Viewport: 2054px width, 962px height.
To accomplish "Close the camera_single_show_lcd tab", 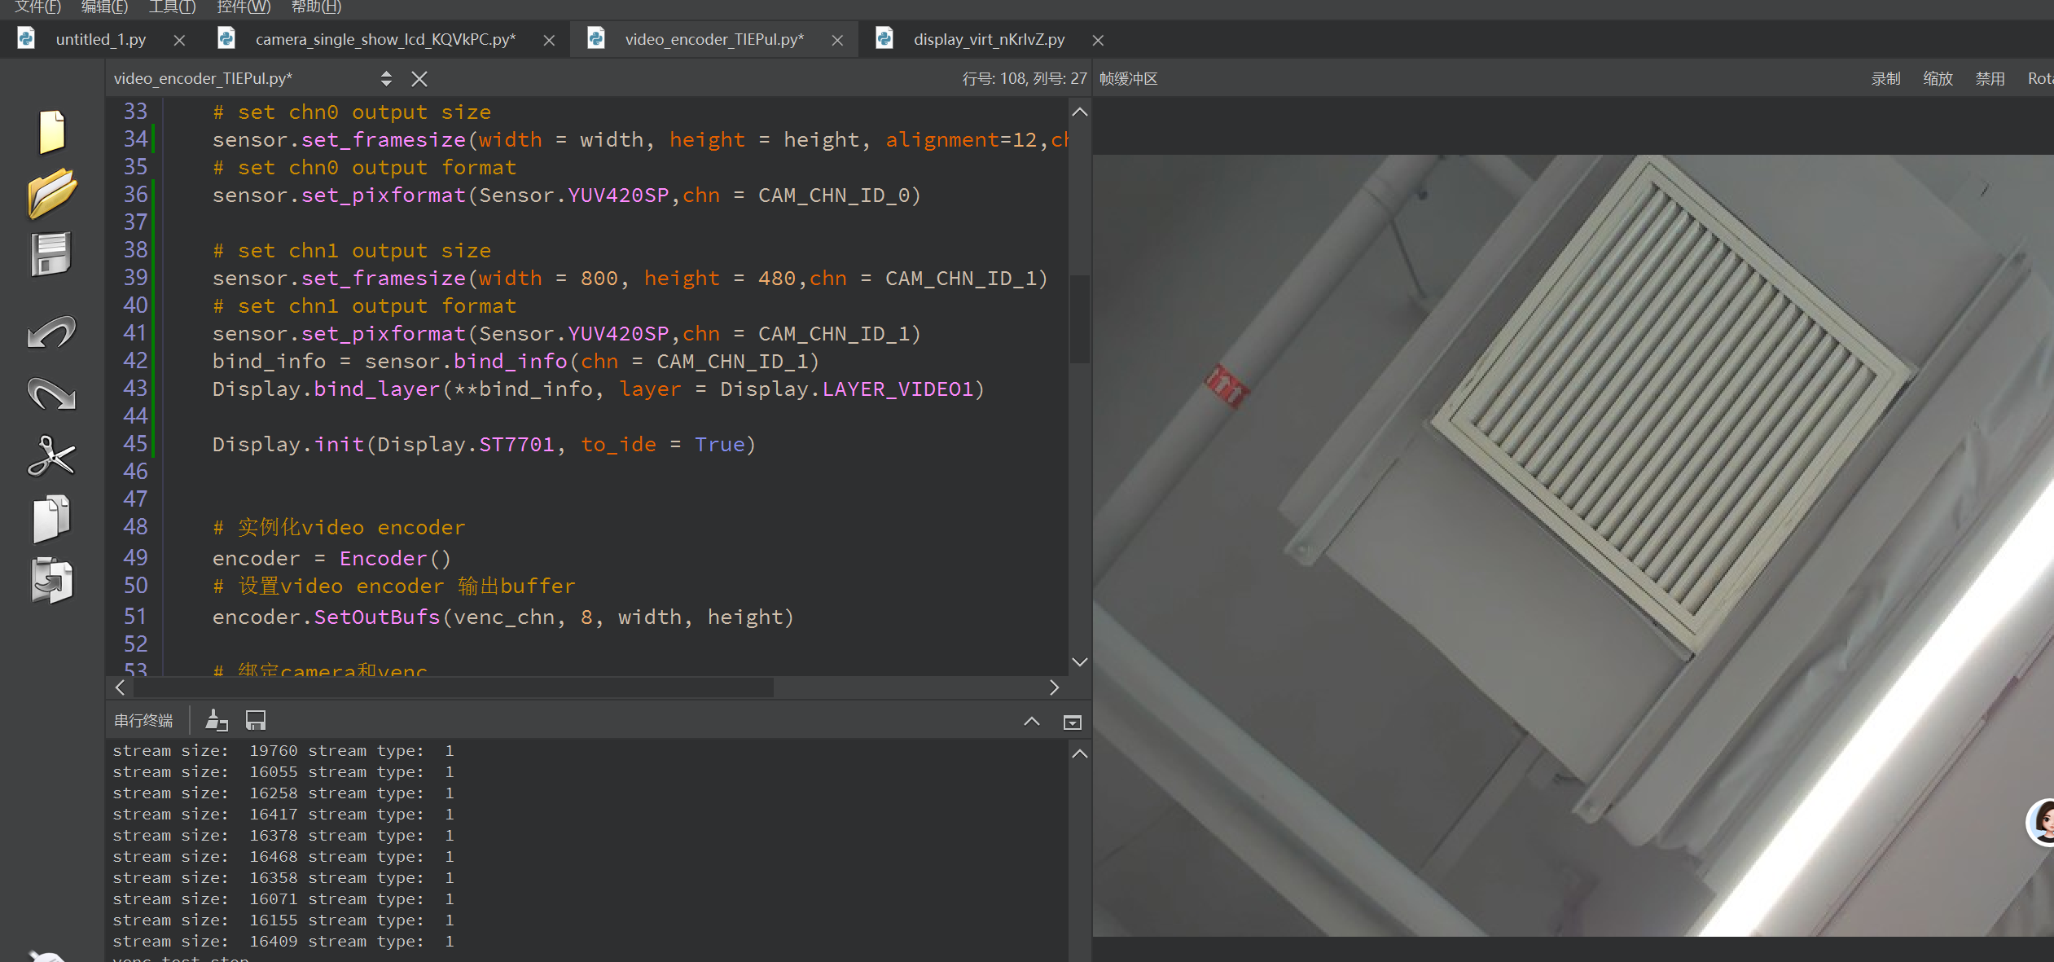I will (x=550, y=40).
